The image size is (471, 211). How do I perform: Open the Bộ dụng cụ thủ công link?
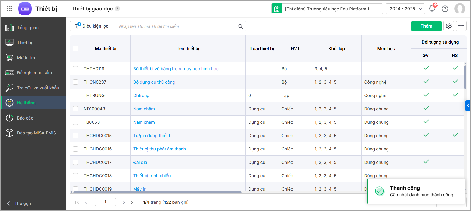click(154, 82)
